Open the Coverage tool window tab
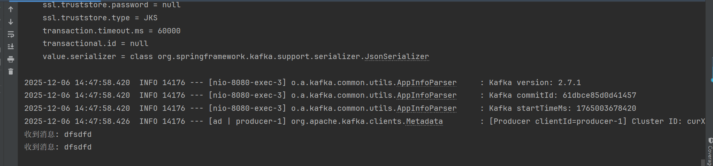The image size is (713, 166). click(x=710, y=153)
